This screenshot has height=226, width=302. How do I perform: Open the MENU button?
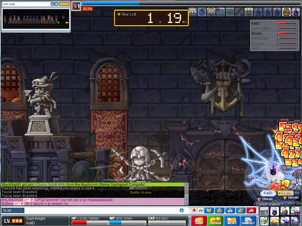pos(232,221)
